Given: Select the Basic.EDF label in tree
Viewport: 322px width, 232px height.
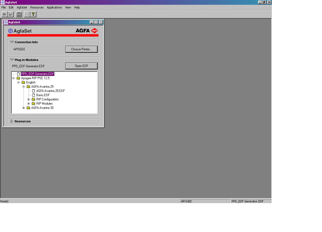Looking at the screenshot, I should 43,95.
